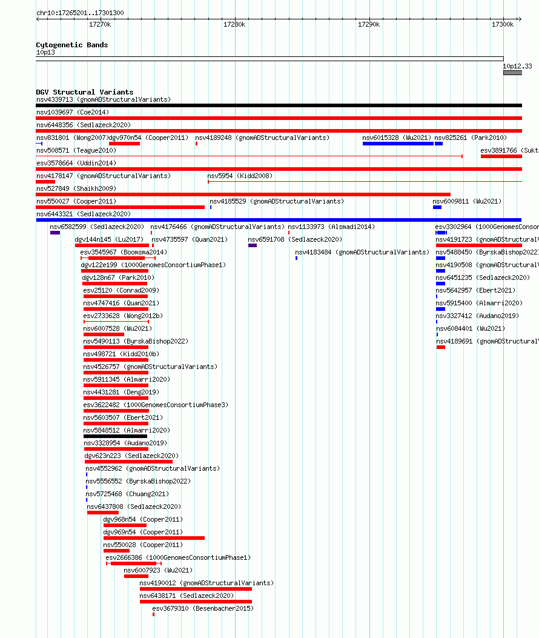The width and height of the screenshot is (539, 638).
Task: Open nsv6007528 (Wu2021) label
Action: pos(117,329)
